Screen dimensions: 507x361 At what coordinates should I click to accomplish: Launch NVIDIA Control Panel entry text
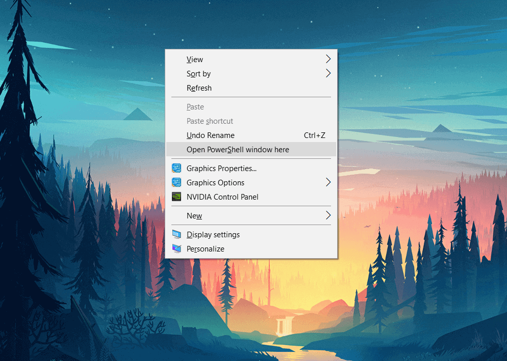coord(222,197)
